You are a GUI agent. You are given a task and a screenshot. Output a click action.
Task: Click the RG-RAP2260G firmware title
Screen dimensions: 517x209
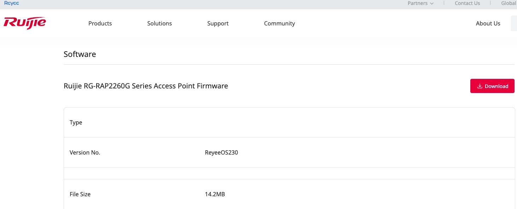click(x=146, y=86)
